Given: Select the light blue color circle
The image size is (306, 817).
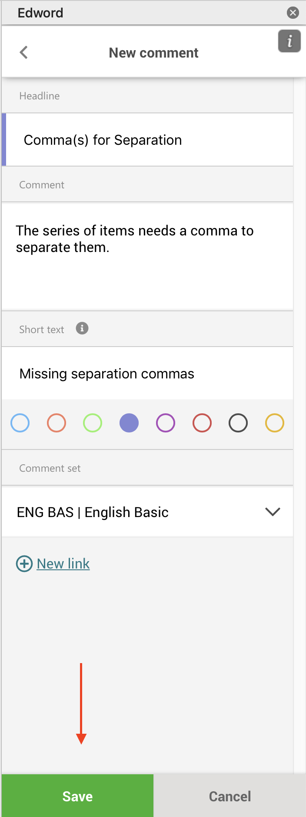Looking at the screenshot, I should tap(20, 423).
